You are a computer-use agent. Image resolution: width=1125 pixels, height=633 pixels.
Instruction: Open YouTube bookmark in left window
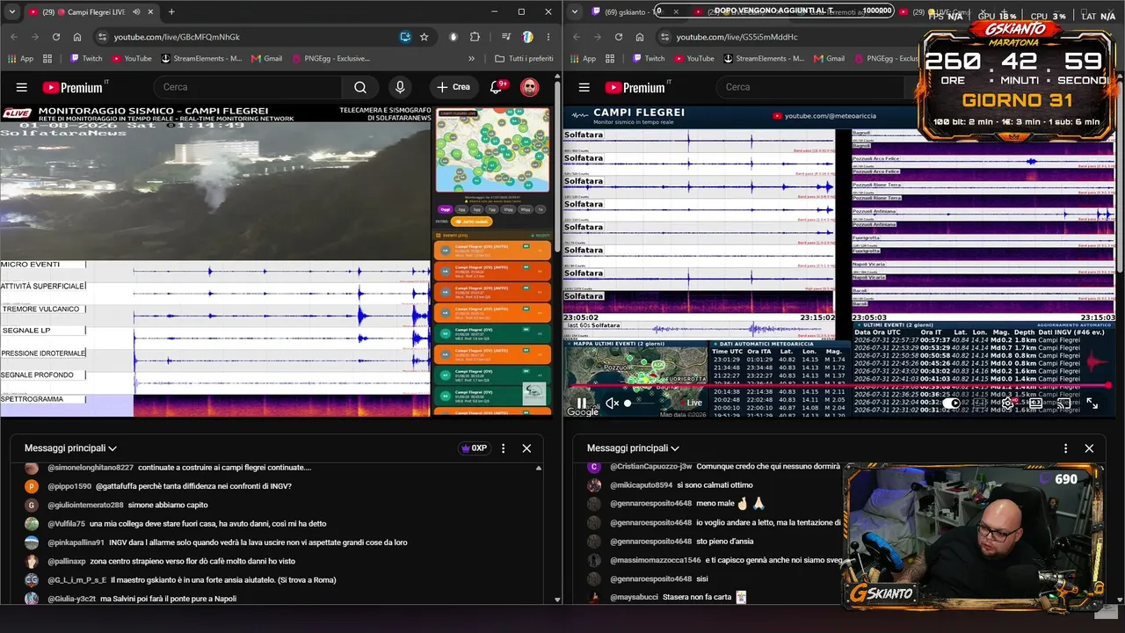(131, 59)
